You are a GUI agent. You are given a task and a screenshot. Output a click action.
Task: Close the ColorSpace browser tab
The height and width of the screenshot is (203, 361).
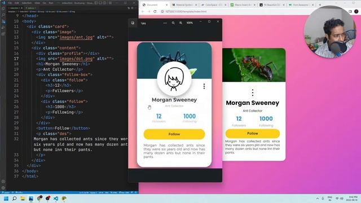click(x=225, y=5)
